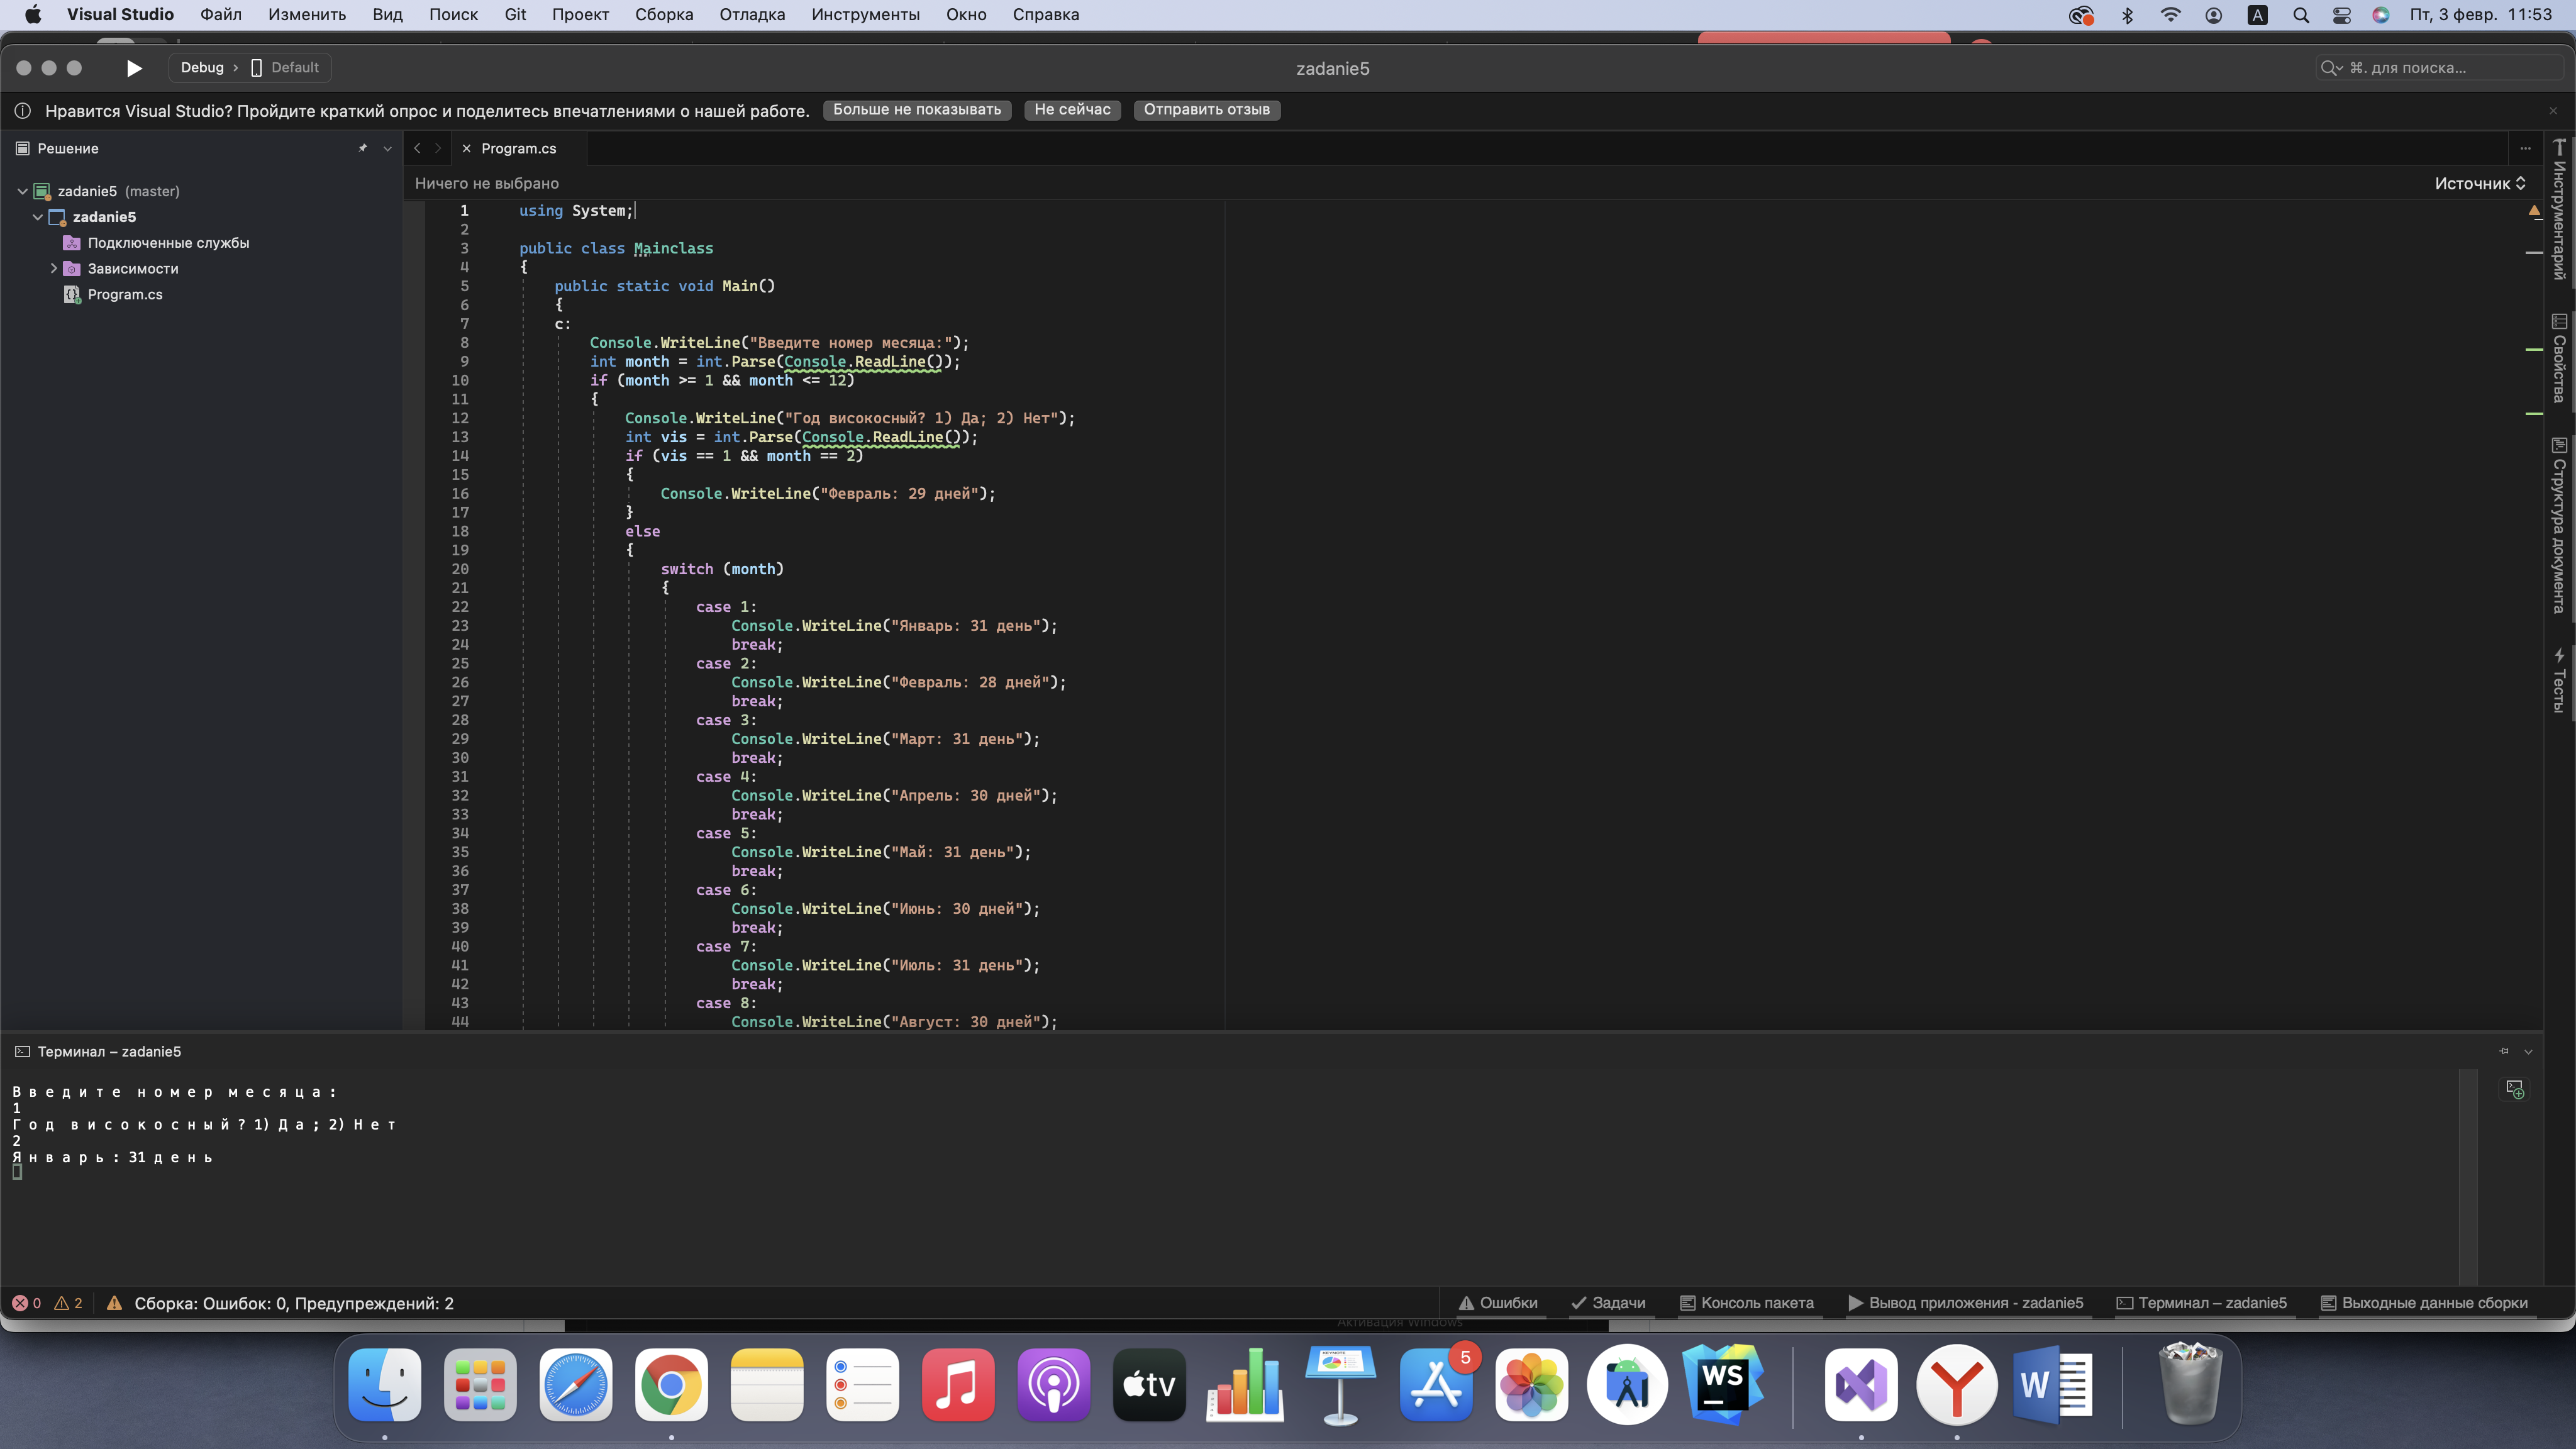
Task: Close the Program.cs editor tab
Action: [466, 148]
